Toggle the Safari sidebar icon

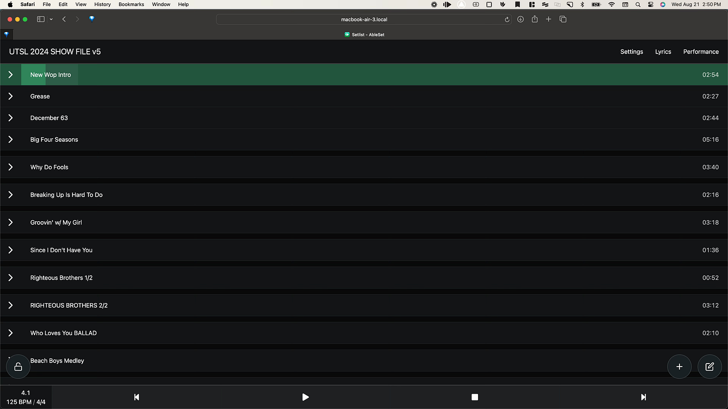(x=41, y=19)
